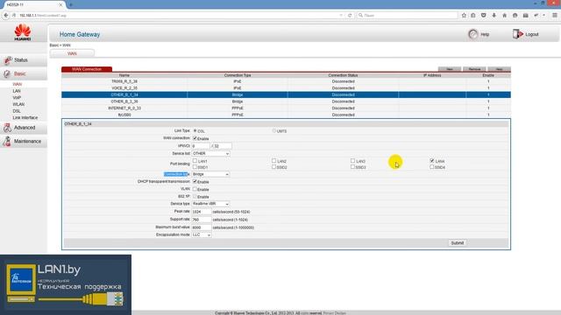This screenshot has width=561, height=315.
Task: Check the LAN1 port binding box
Action: [195, 161]
